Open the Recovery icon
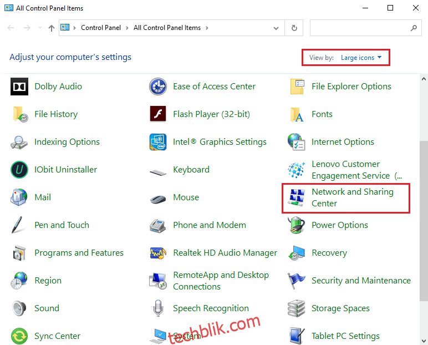This screenshot has height=345, width=428. point(297,253)
